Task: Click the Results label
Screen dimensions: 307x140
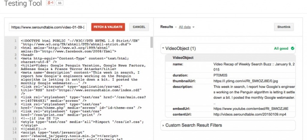Action: click(167, 27)
